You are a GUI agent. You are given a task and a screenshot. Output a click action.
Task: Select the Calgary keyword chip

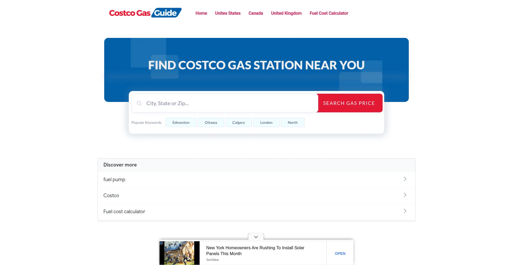coord(239,122)
